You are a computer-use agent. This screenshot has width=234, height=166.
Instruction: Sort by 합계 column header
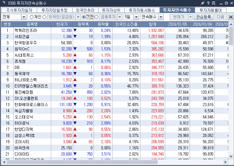(153, 24)
